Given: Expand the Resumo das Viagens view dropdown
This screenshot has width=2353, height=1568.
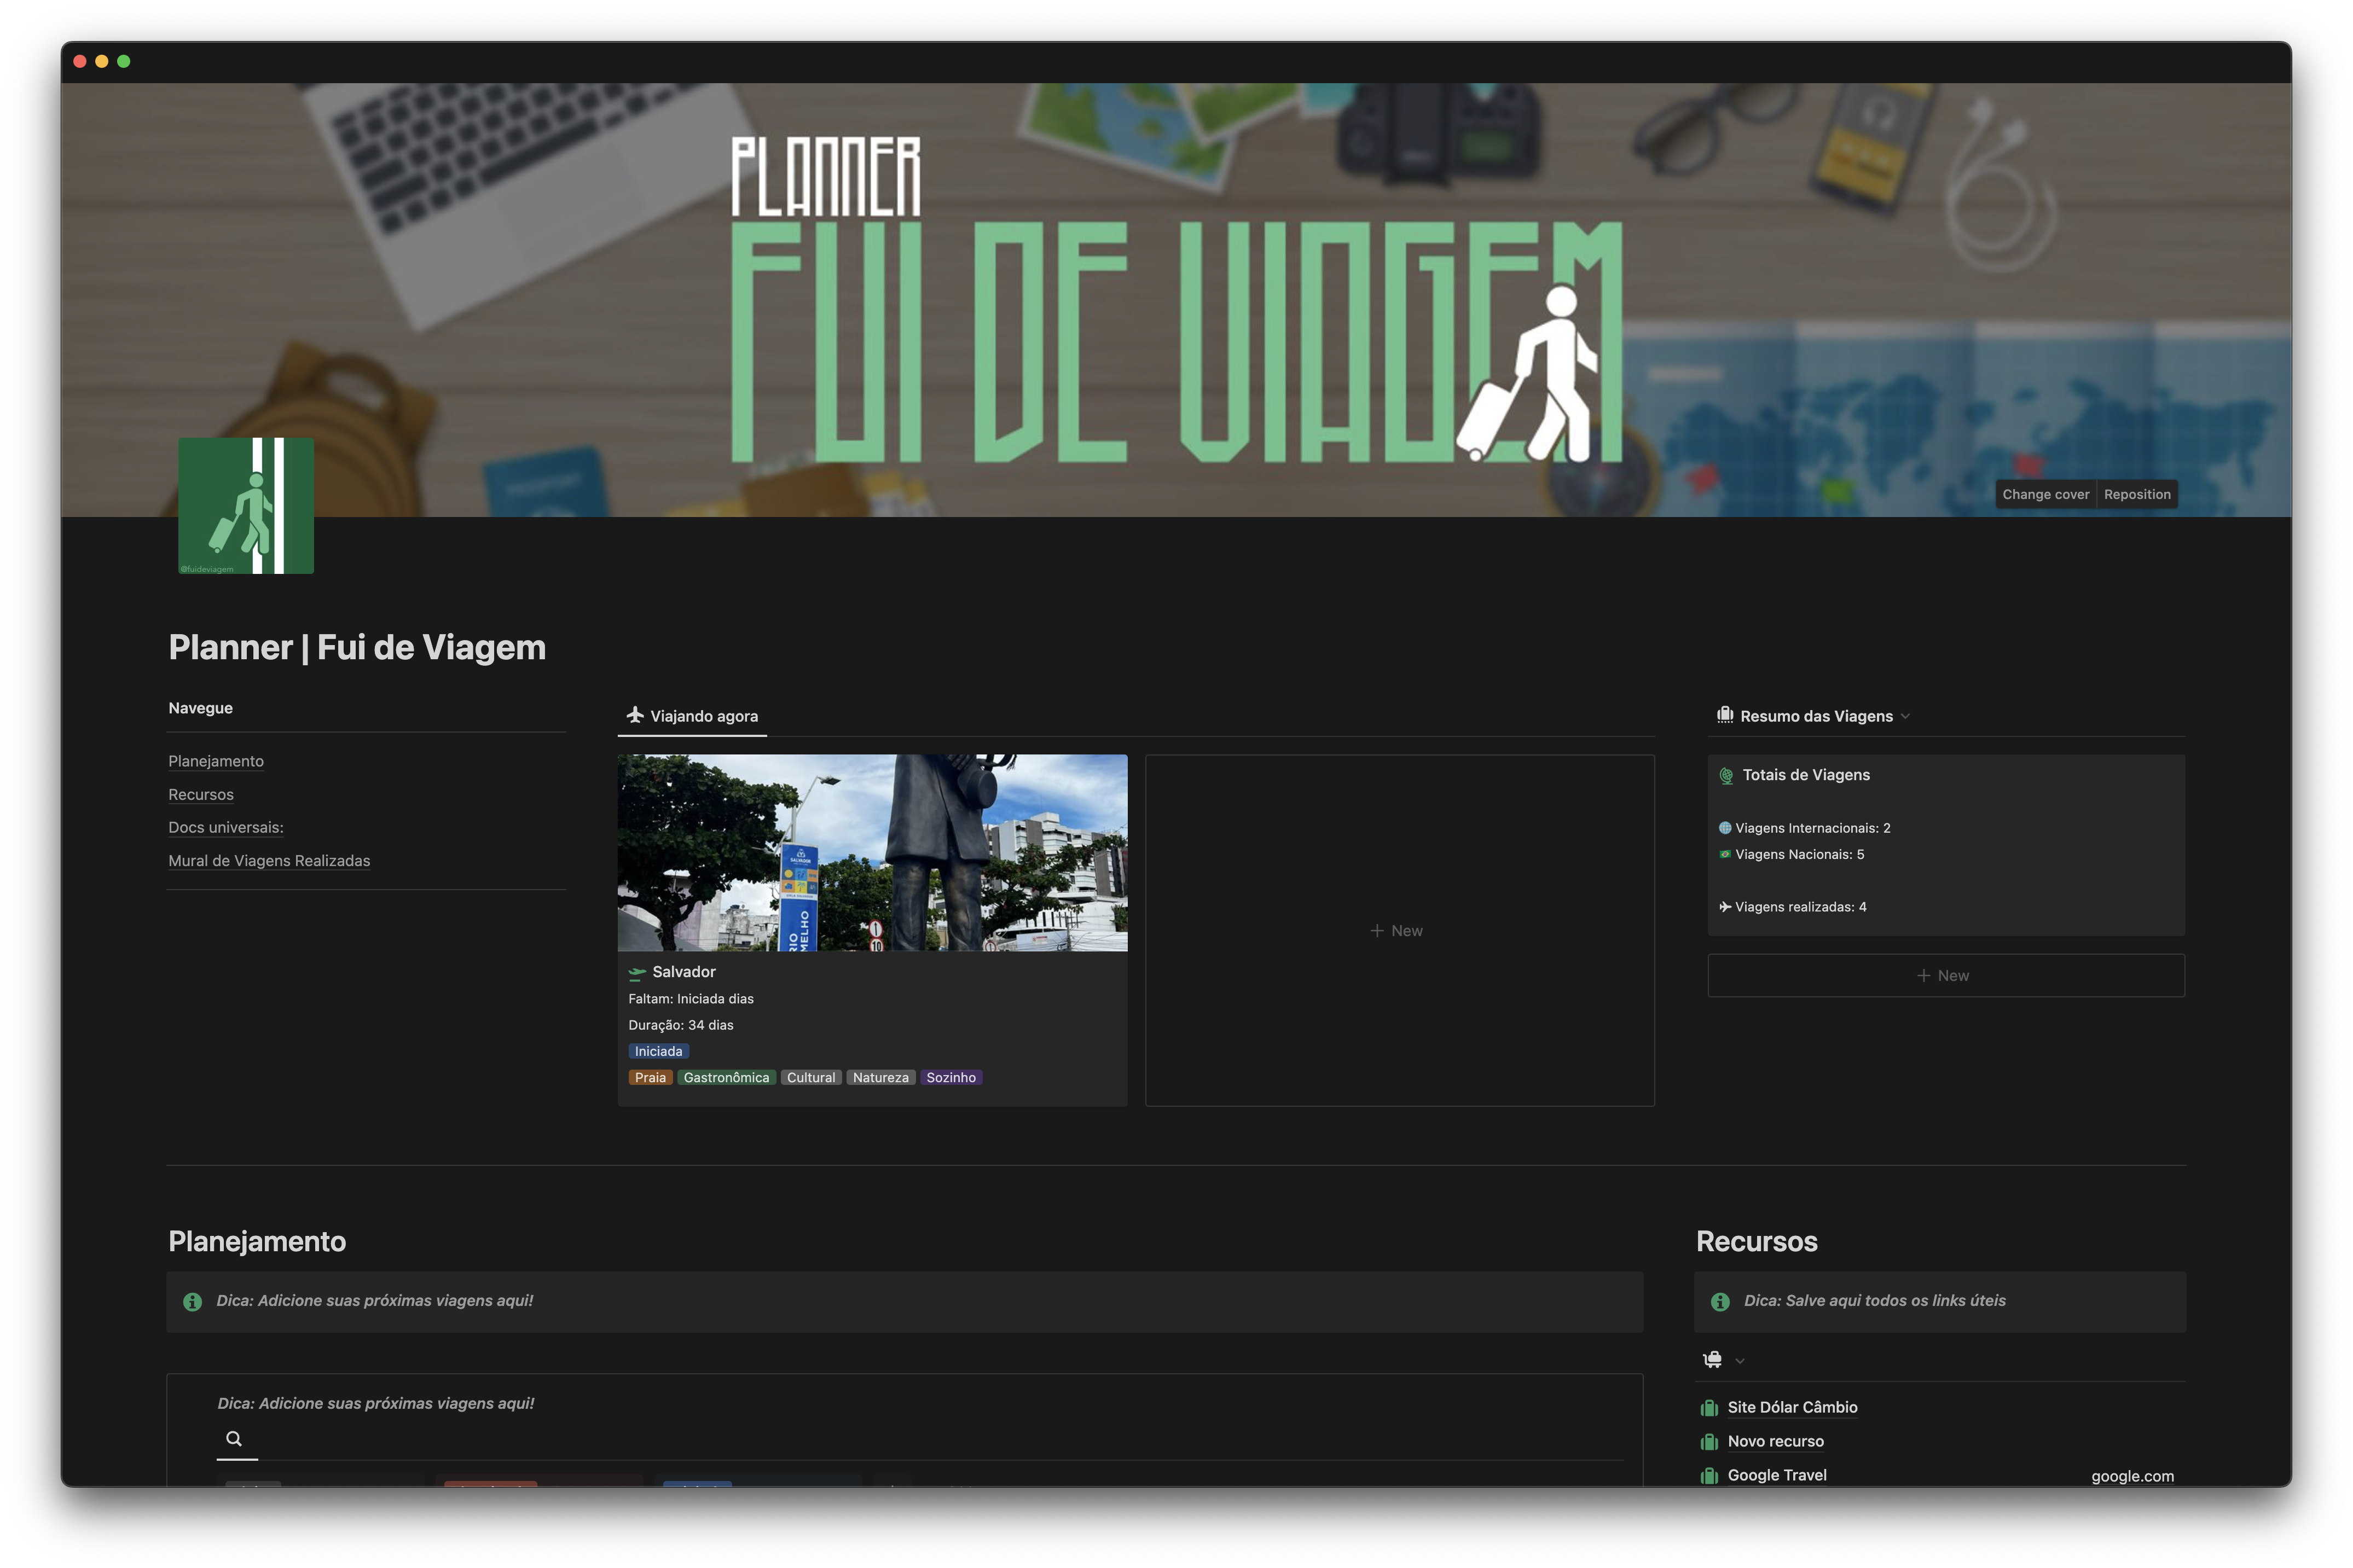Looking at the screenshot, I should coord(1905,716).
